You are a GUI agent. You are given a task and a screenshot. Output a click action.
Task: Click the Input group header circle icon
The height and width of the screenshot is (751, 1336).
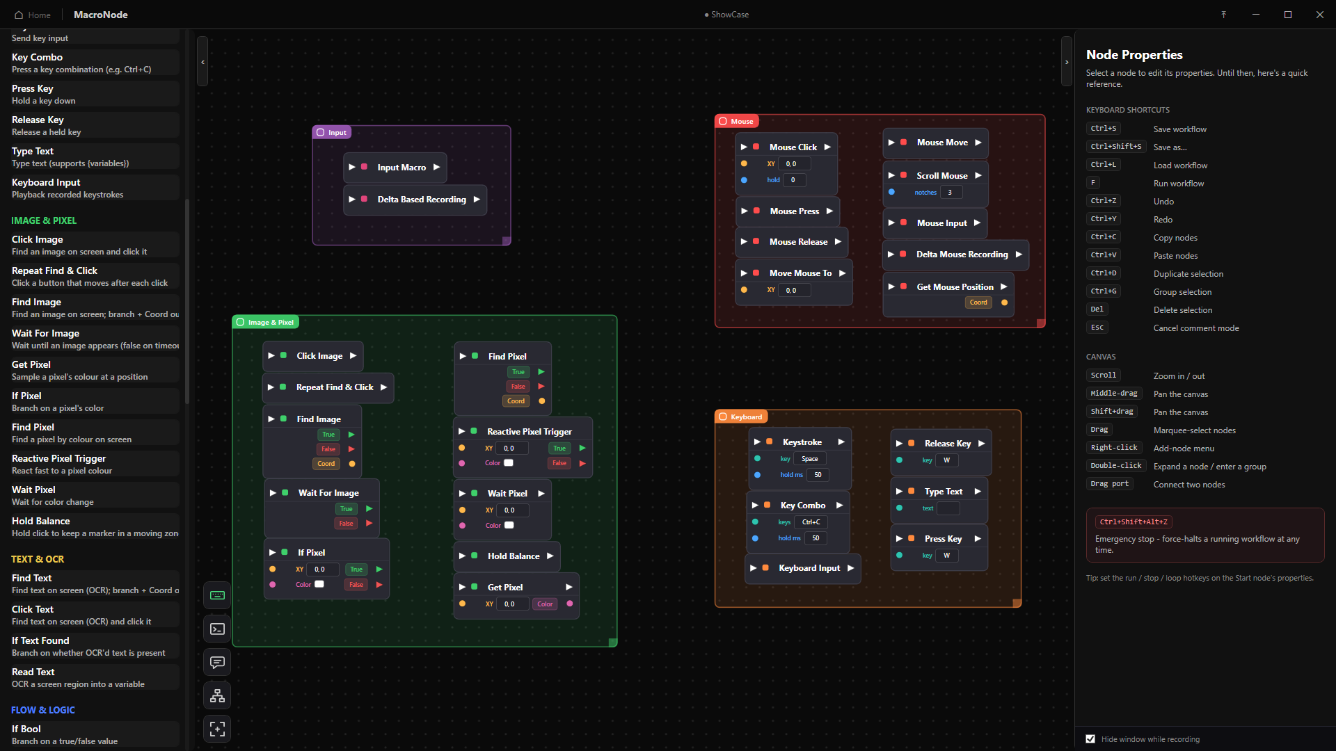click(321, 132)
